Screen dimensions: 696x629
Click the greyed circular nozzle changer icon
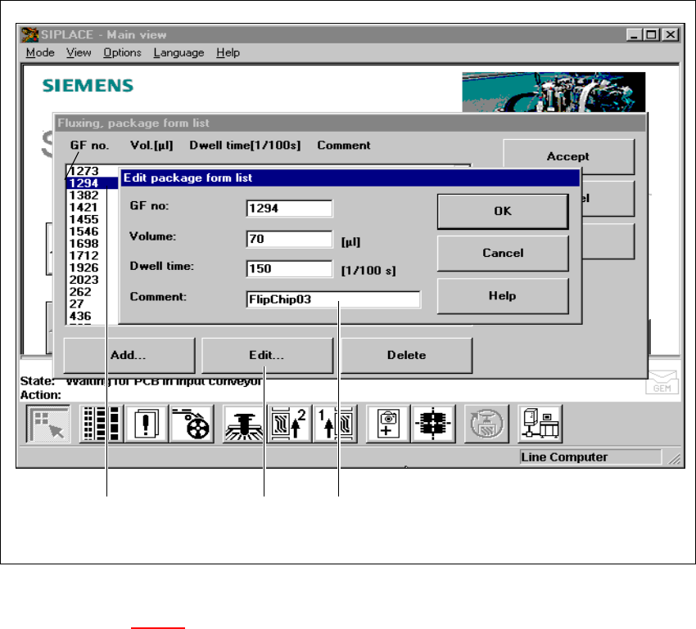487,424
